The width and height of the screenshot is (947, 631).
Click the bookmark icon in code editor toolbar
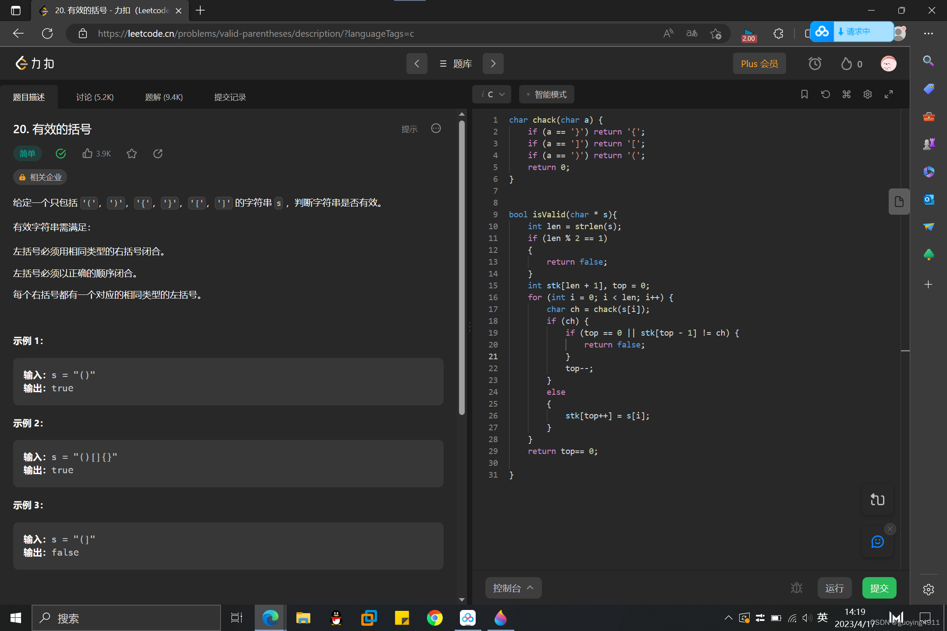804,94
